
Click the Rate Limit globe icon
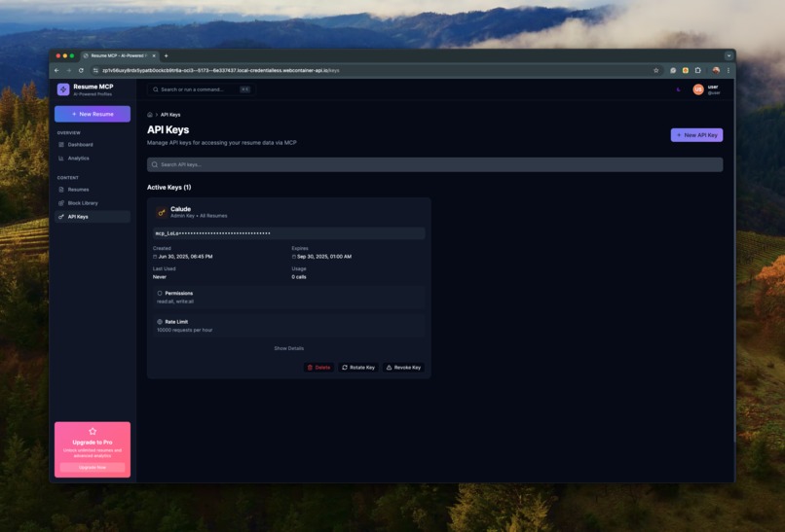coord(160,322)
